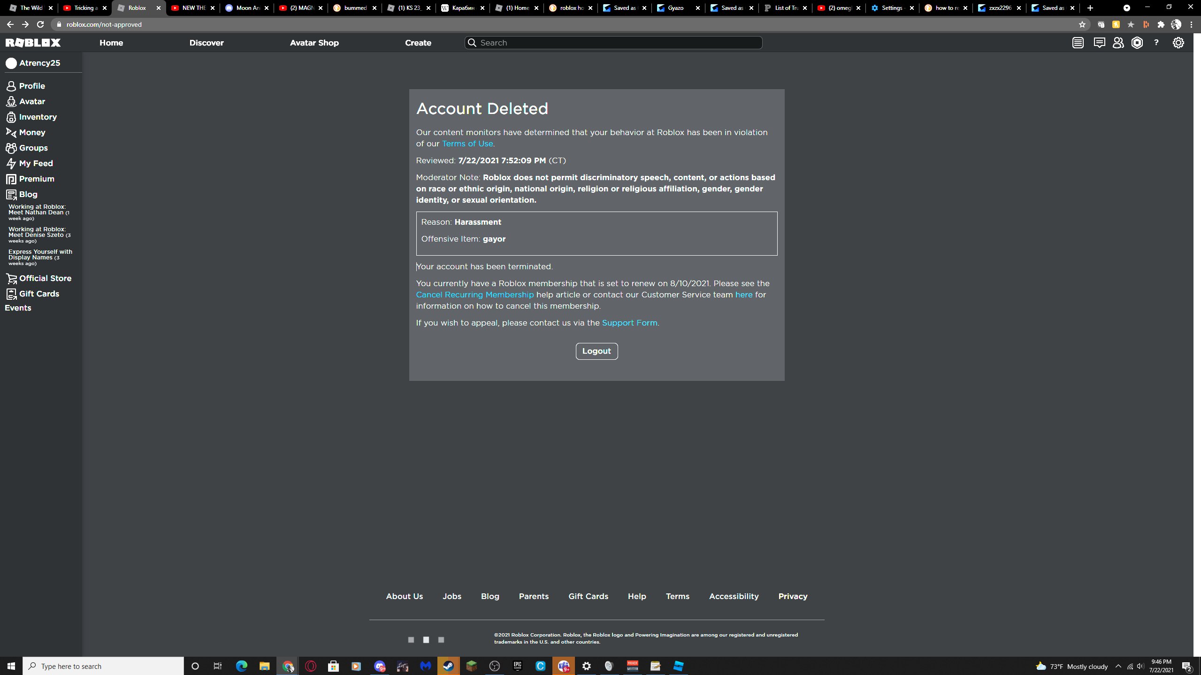Click the My Feed lightning icon
1201x675 pixels.
tap(11, 164)
